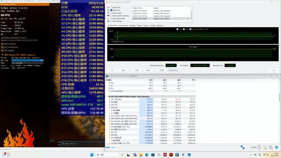This screenshot has width=281, height=158.
Task: Click clock icon on Command Rate row
Action: point(109,91)
